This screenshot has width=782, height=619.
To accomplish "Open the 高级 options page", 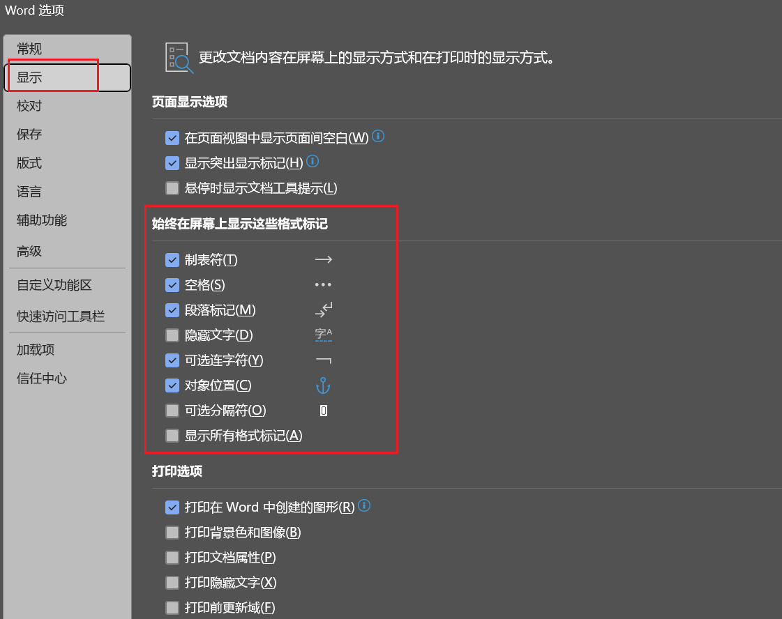I will point(29,251).
